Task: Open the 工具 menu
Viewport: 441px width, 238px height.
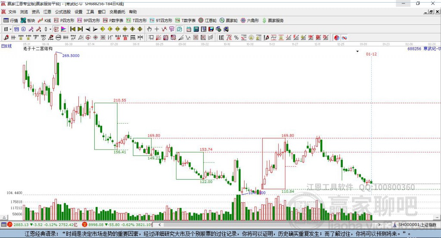Action: pyautogui.click(x=90, y=12)
